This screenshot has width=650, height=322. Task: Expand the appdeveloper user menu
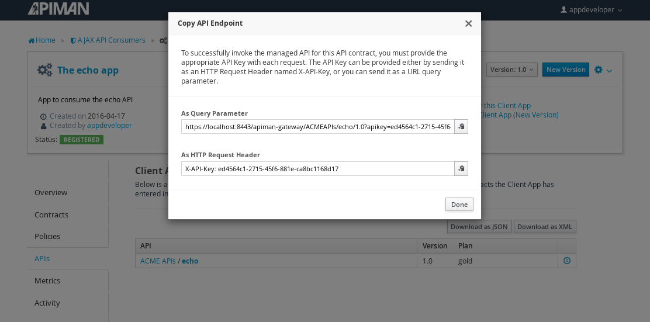click(592, 9)
